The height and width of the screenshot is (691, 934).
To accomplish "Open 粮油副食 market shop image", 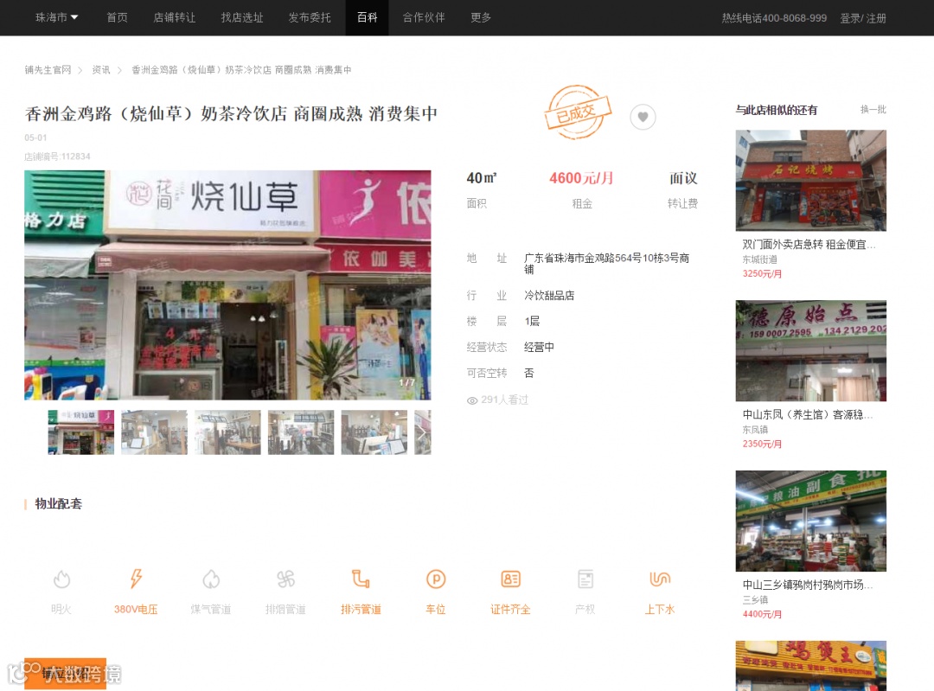I will click(x=810, y=521).
